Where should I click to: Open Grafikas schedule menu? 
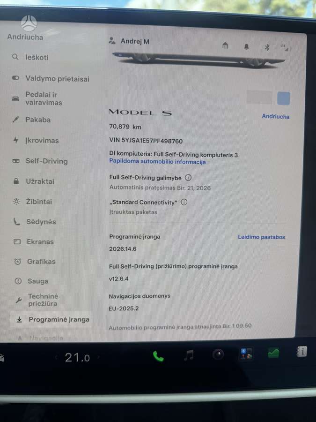tap(34, 261)
